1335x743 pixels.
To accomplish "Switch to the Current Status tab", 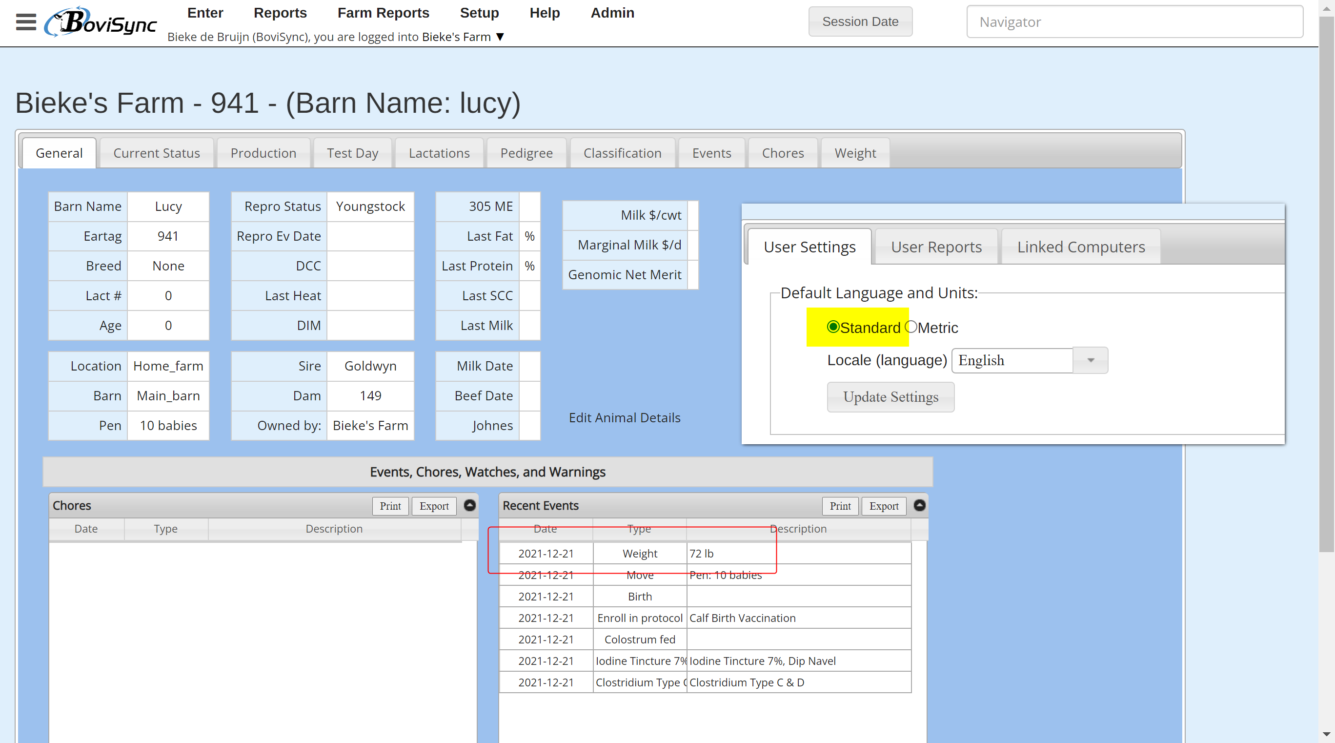I will click(x=157, y=153).
